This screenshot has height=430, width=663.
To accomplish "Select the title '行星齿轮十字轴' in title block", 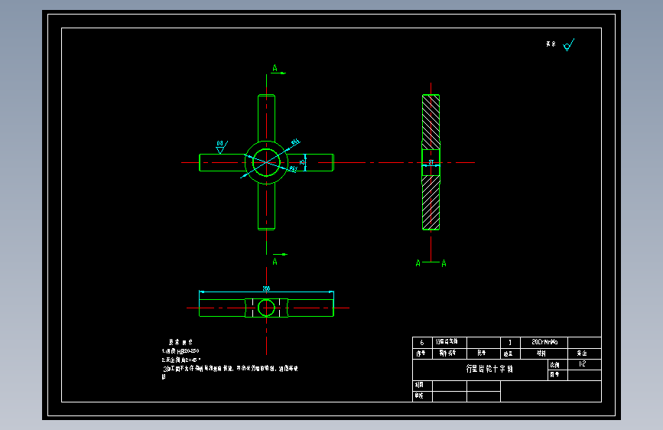I will [489, 369].
